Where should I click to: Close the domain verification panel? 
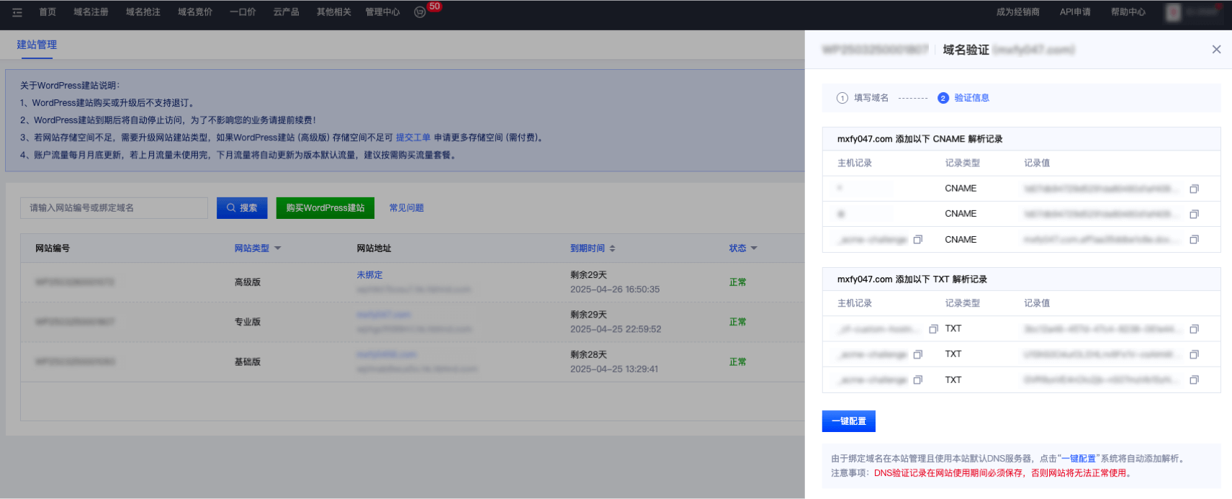point(1216,50)
